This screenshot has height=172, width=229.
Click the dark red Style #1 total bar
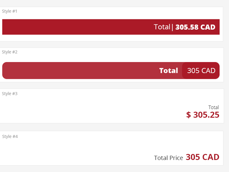pos(111,27)
